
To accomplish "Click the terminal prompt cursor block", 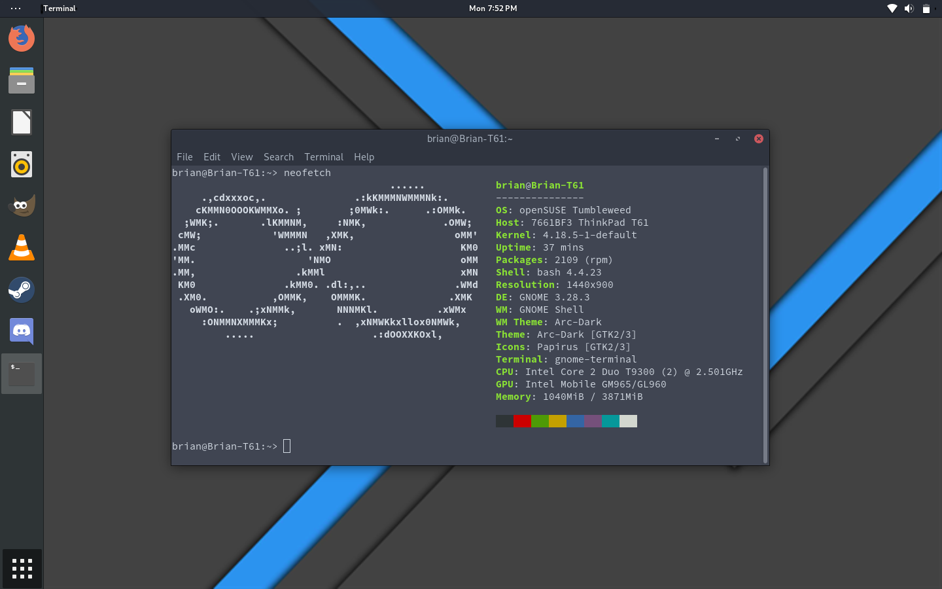I will click(287, 446).
